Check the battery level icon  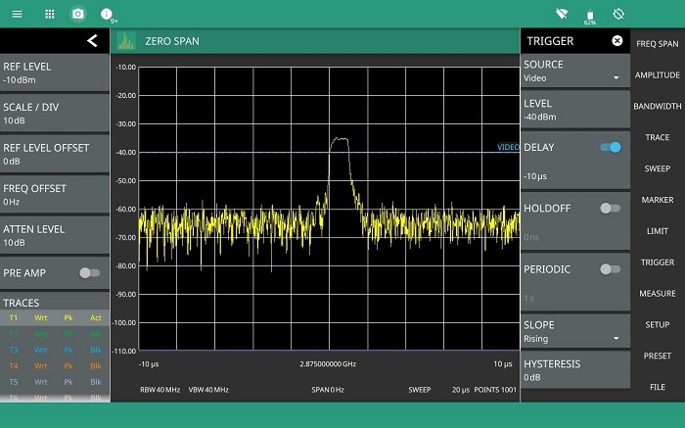pos(590,17)
